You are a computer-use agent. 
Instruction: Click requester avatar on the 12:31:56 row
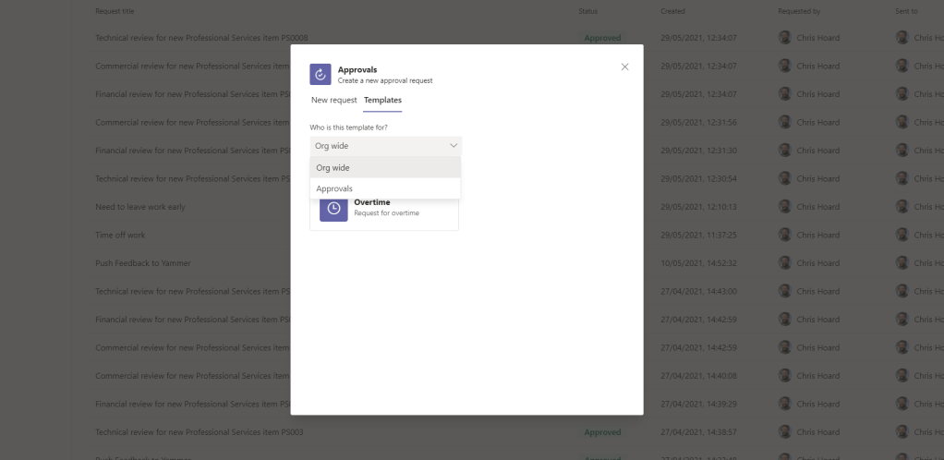785,123
